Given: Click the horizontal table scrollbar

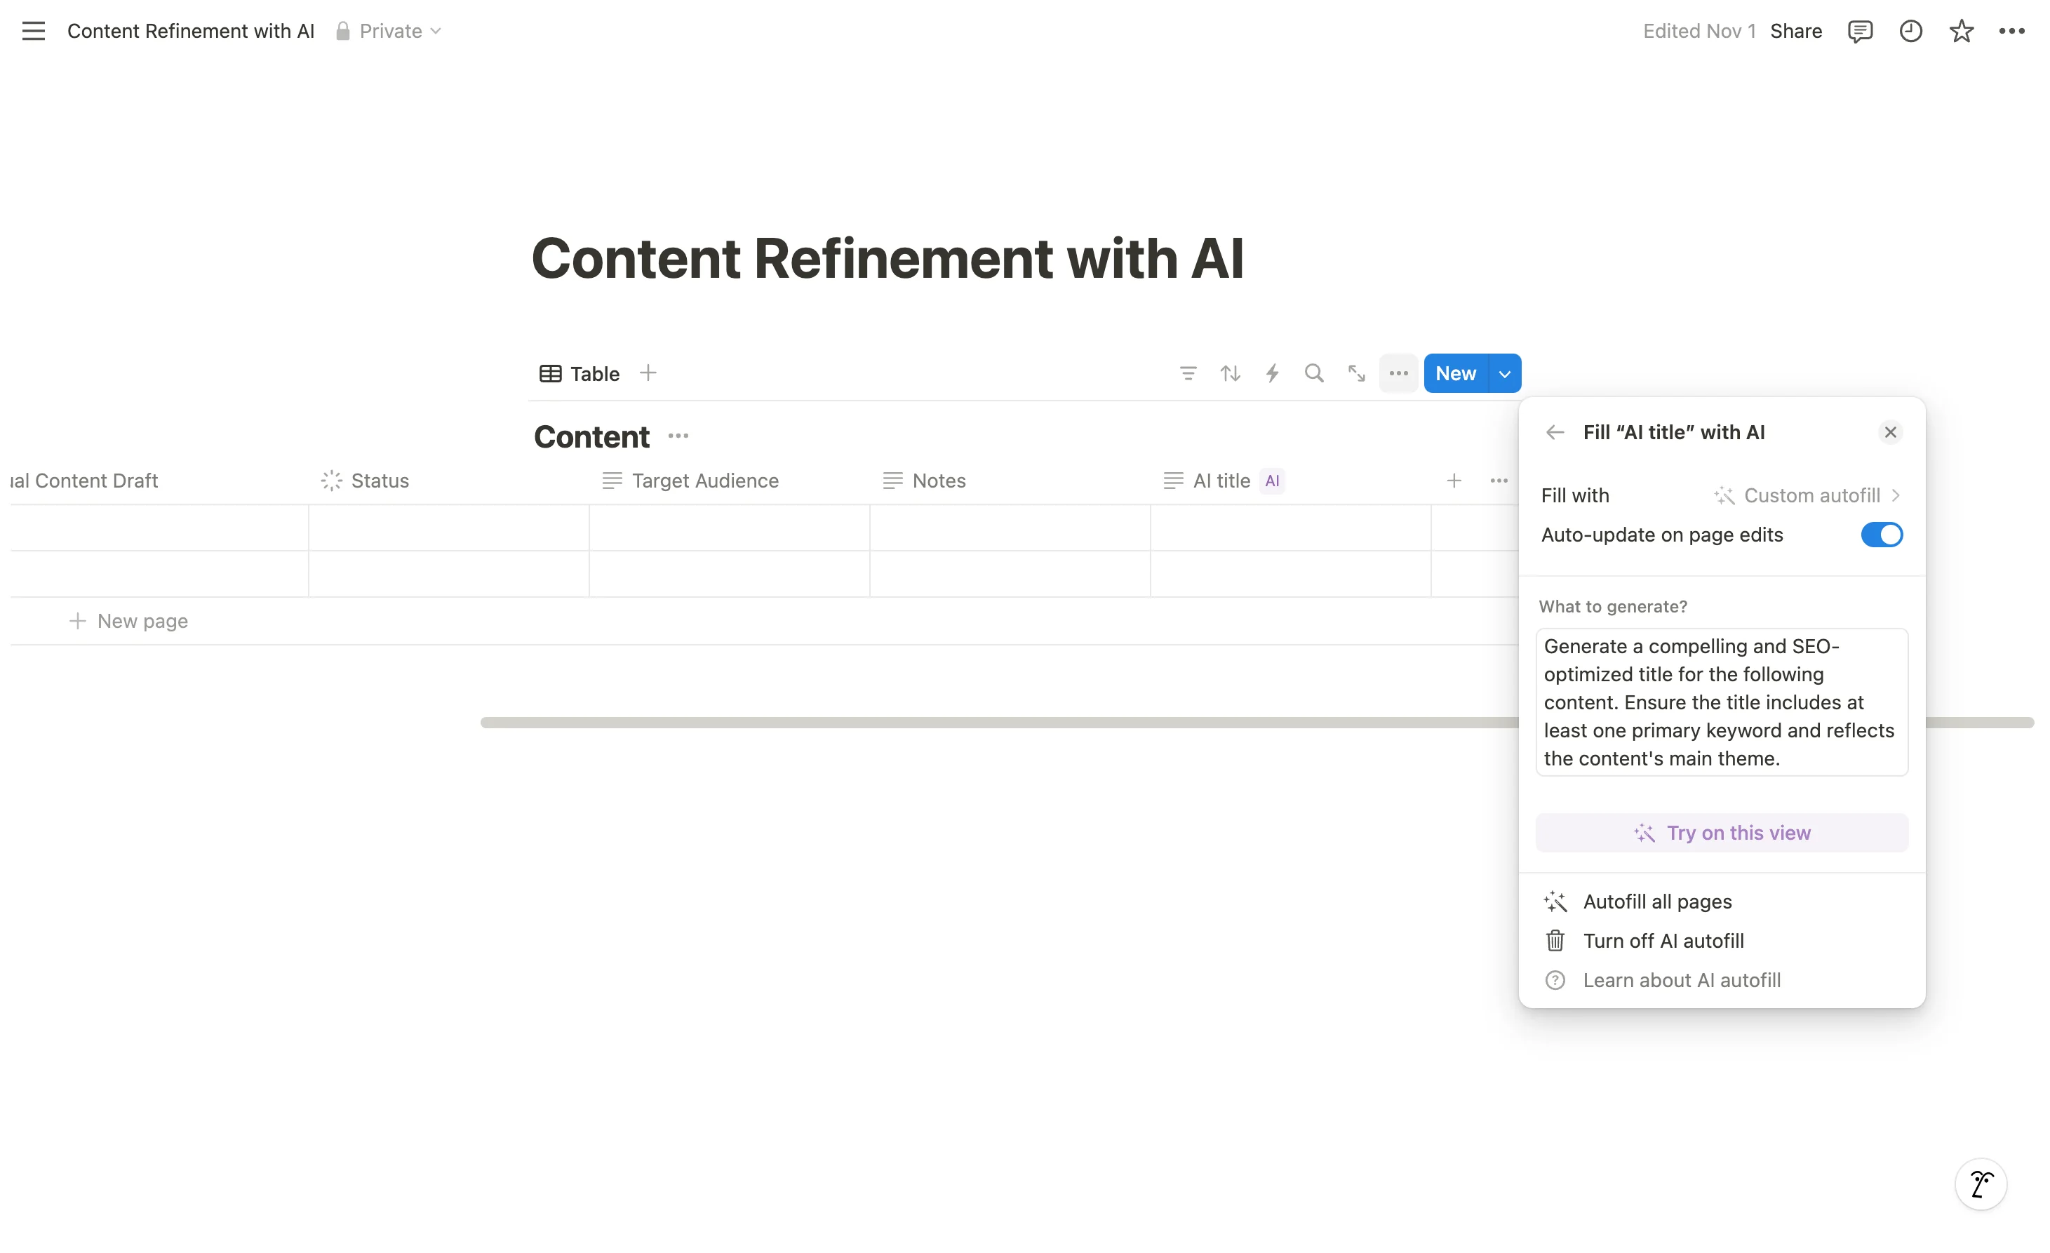Looking at the screenshot, I should tap(998, 722).
